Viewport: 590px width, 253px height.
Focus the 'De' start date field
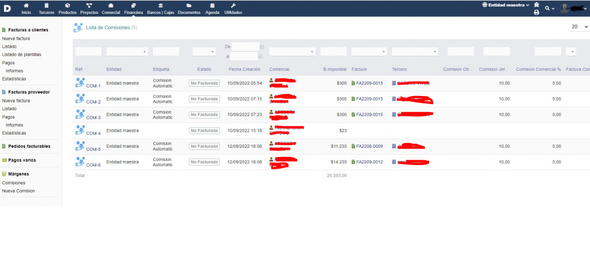245,47
